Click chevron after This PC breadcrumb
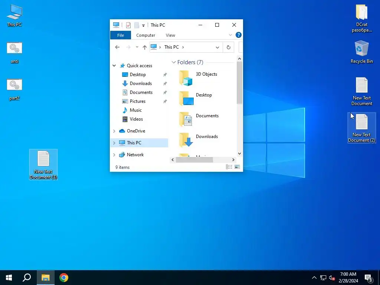 click(183, 47)
